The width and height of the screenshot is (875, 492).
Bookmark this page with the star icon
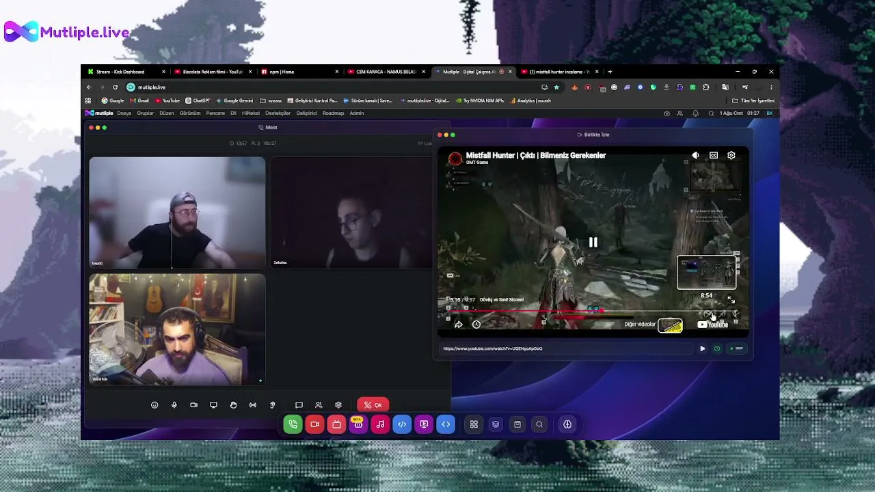tap(556, 87)
